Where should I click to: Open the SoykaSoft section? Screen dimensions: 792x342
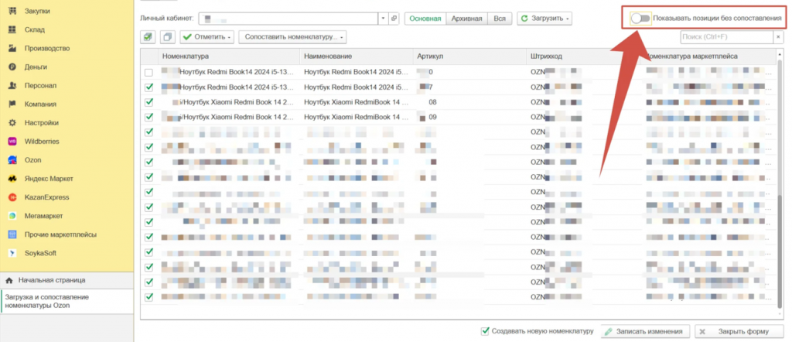40,253
